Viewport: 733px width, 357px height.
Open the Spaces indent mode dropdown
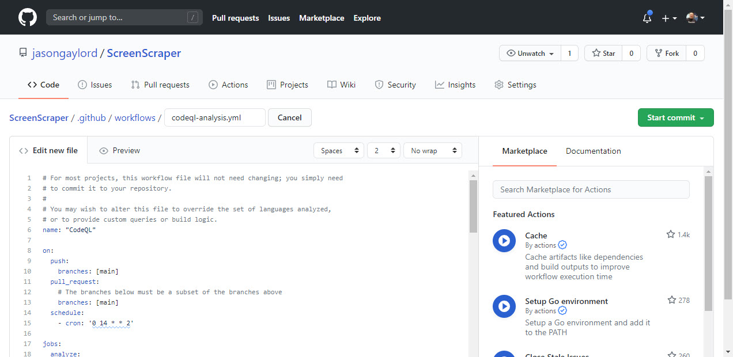tap(339, 151)
